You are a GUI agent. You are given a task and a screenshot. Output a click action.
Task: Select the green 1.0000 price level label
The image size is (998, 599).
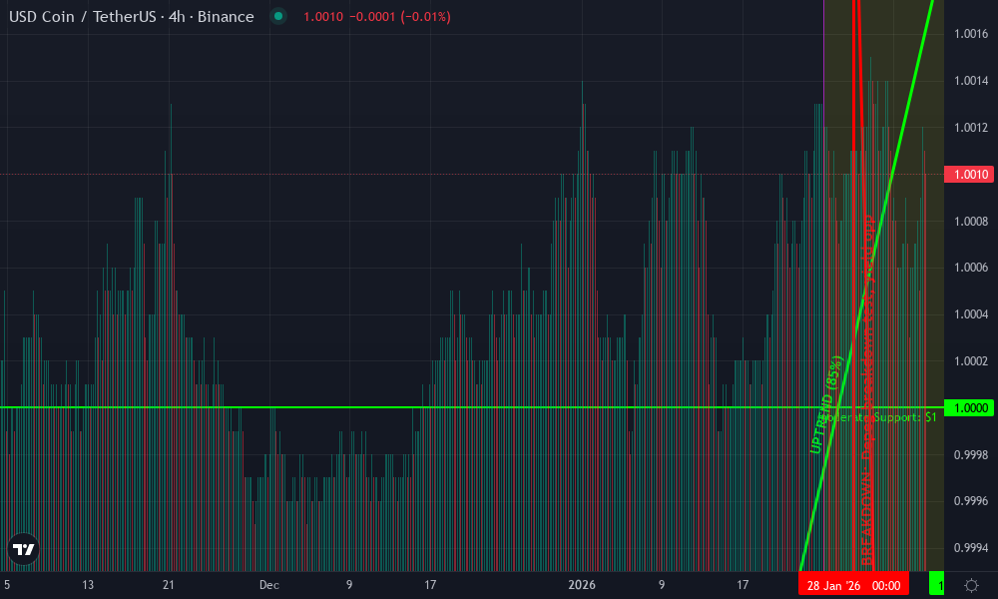(x=969, y=408)
